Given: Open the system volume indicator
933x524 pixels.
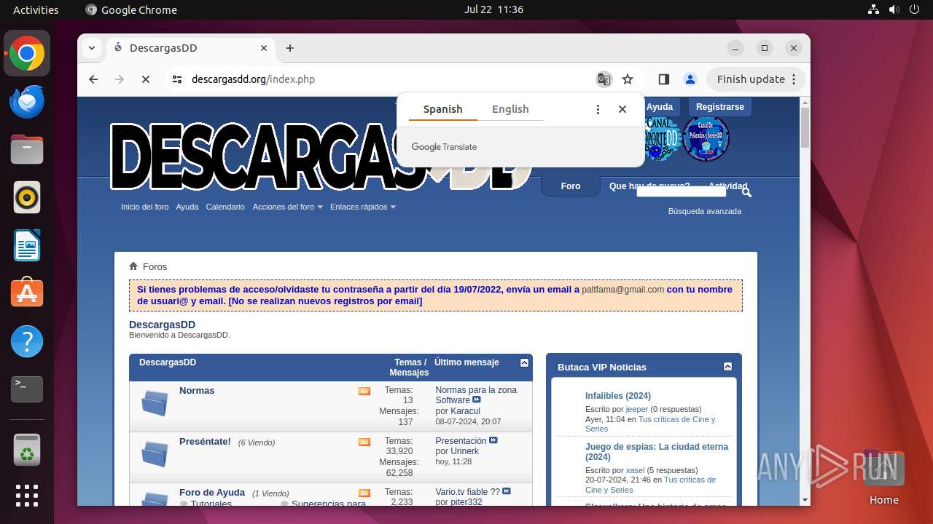Looking at the screenshot, I should click(x=894, y=9).
